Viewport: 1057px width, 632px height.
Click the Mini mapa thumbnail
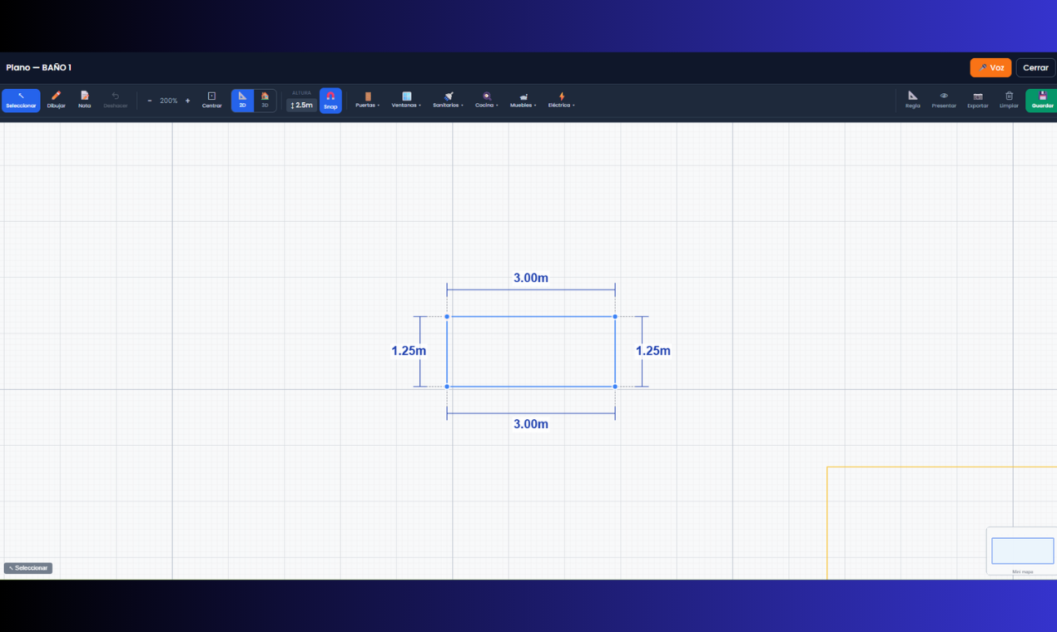click(x=1022, y=551)
